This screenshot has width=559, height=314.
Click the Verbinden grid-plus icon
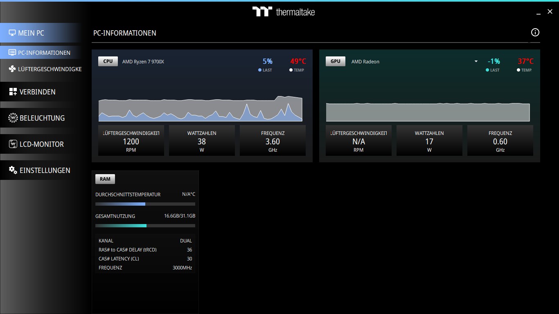[13, 92]
